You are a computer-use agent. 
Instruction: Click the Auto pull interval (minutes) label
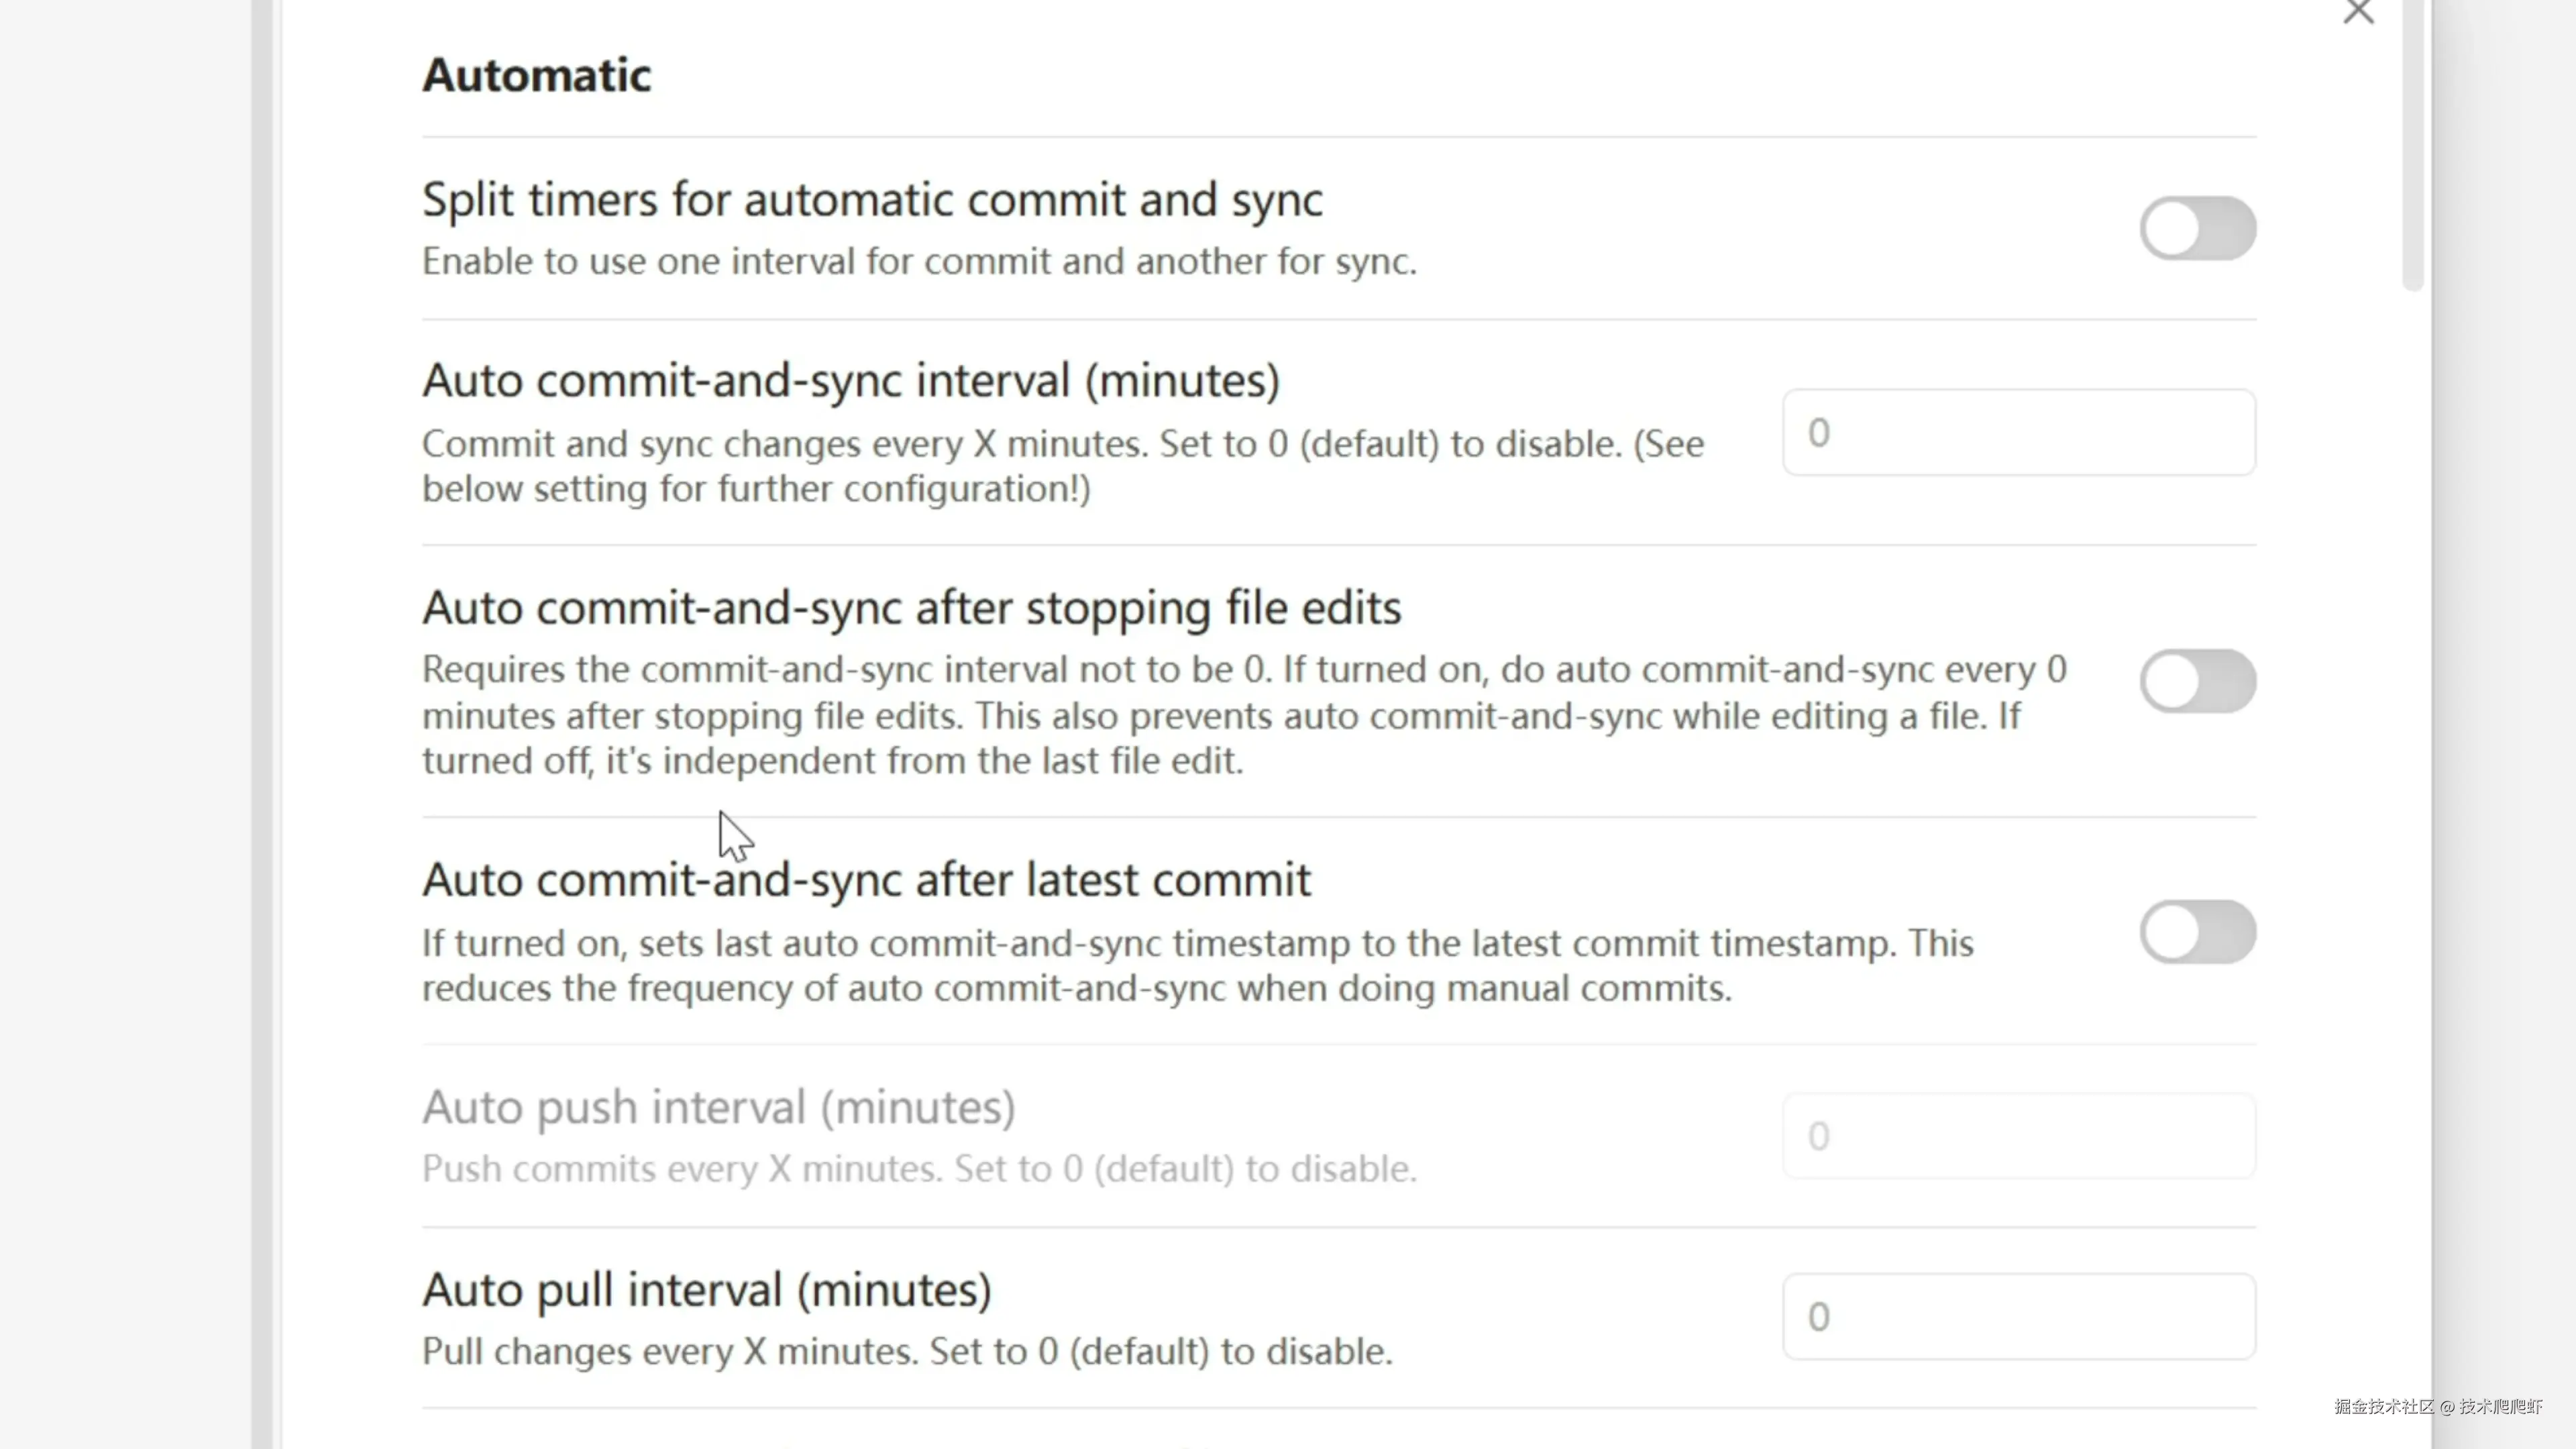click(706, 1289)
